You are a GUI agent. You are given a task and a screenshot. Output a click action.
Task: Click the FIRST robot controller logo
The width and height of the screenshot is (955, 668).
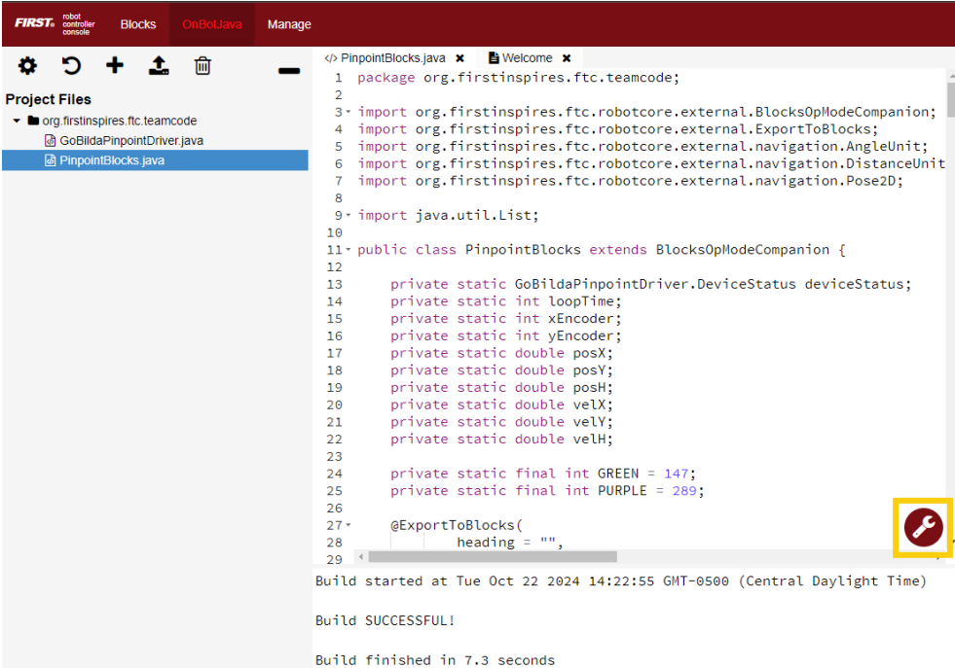(x=55, y=24)
